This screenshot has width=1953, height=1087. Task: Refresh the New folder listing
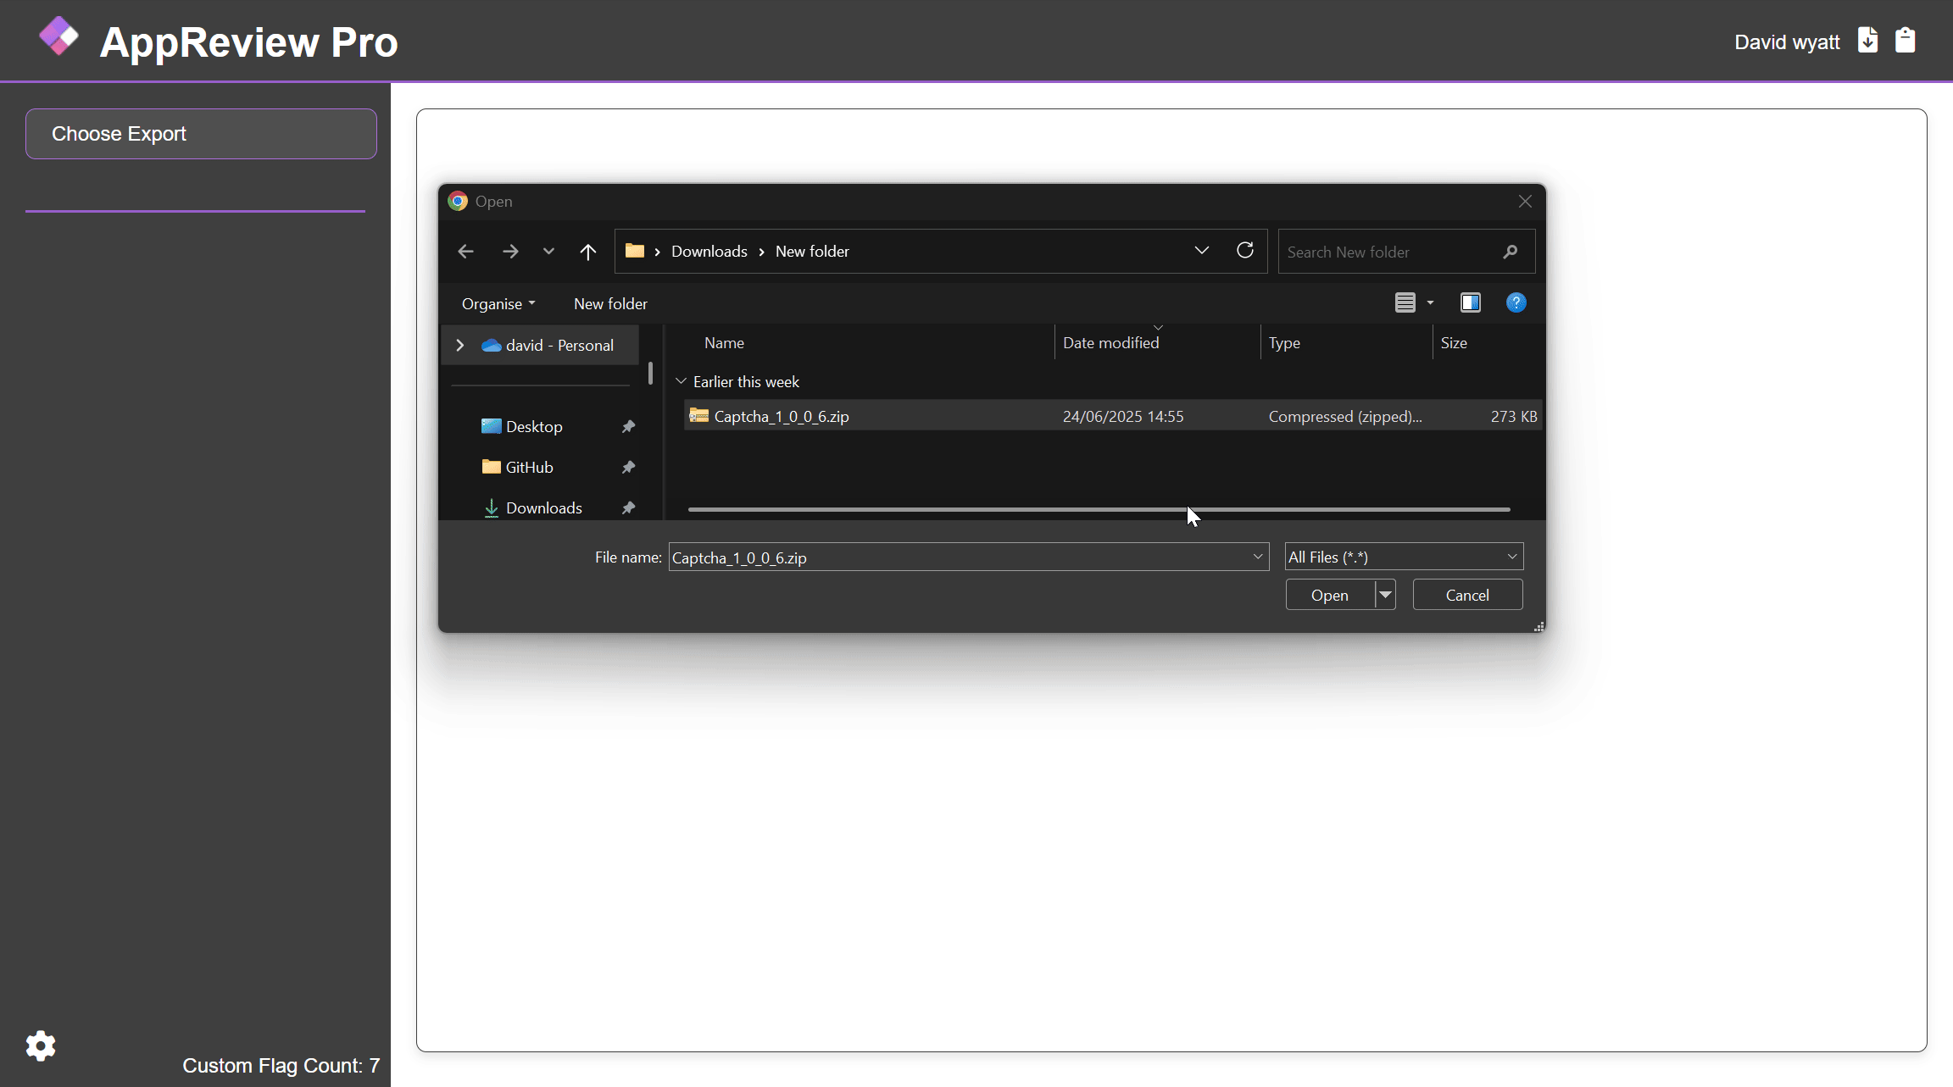click(1244, 251)
